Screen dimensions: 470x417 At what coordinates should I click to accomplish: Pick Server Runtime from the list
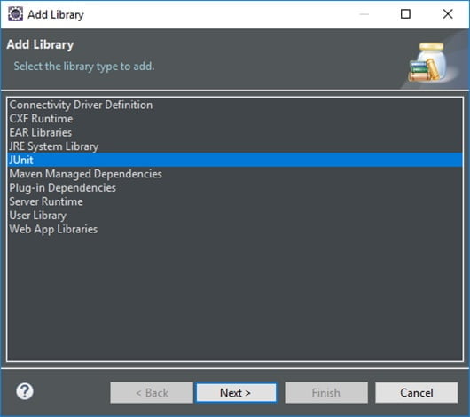point(235,201)
